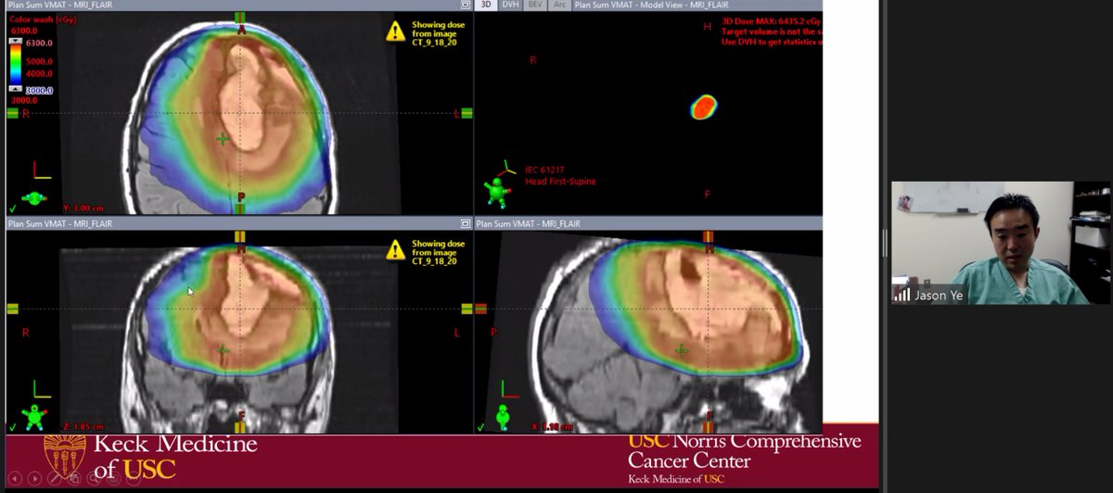Click the sagittal view top plane handle

point(709,236)
